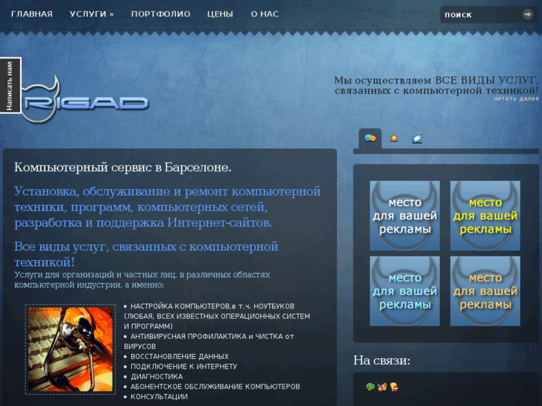Click the АНТИВИРУСНАЯ ПРОФИЛАКТИКА list item

click(209, 341)
